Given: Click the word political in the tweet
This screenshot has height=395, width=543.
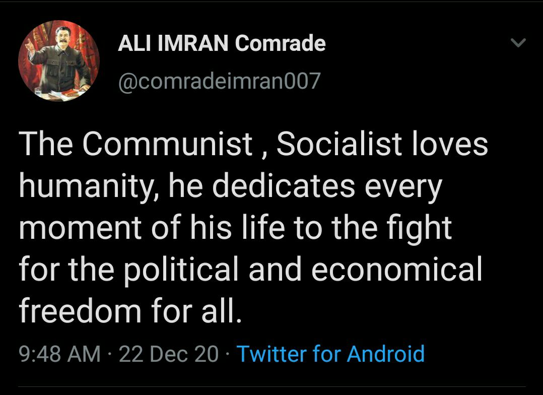Looking at the screenshot, I should pos(181,270).
